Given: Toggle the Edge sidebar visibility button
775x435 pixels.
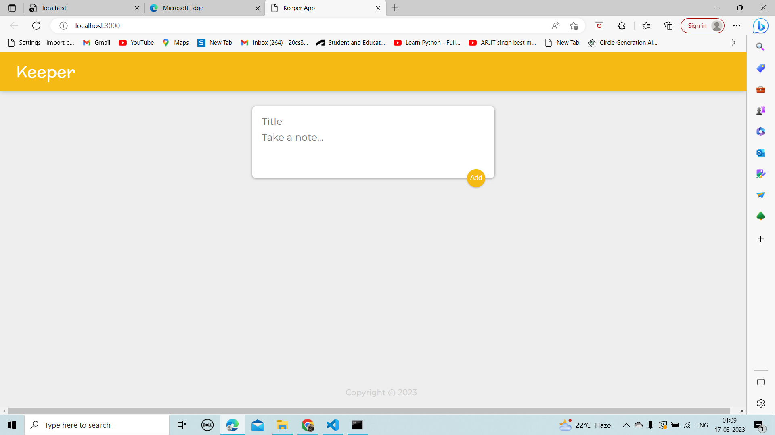Looking at the screenshot, I should (760, 382).
